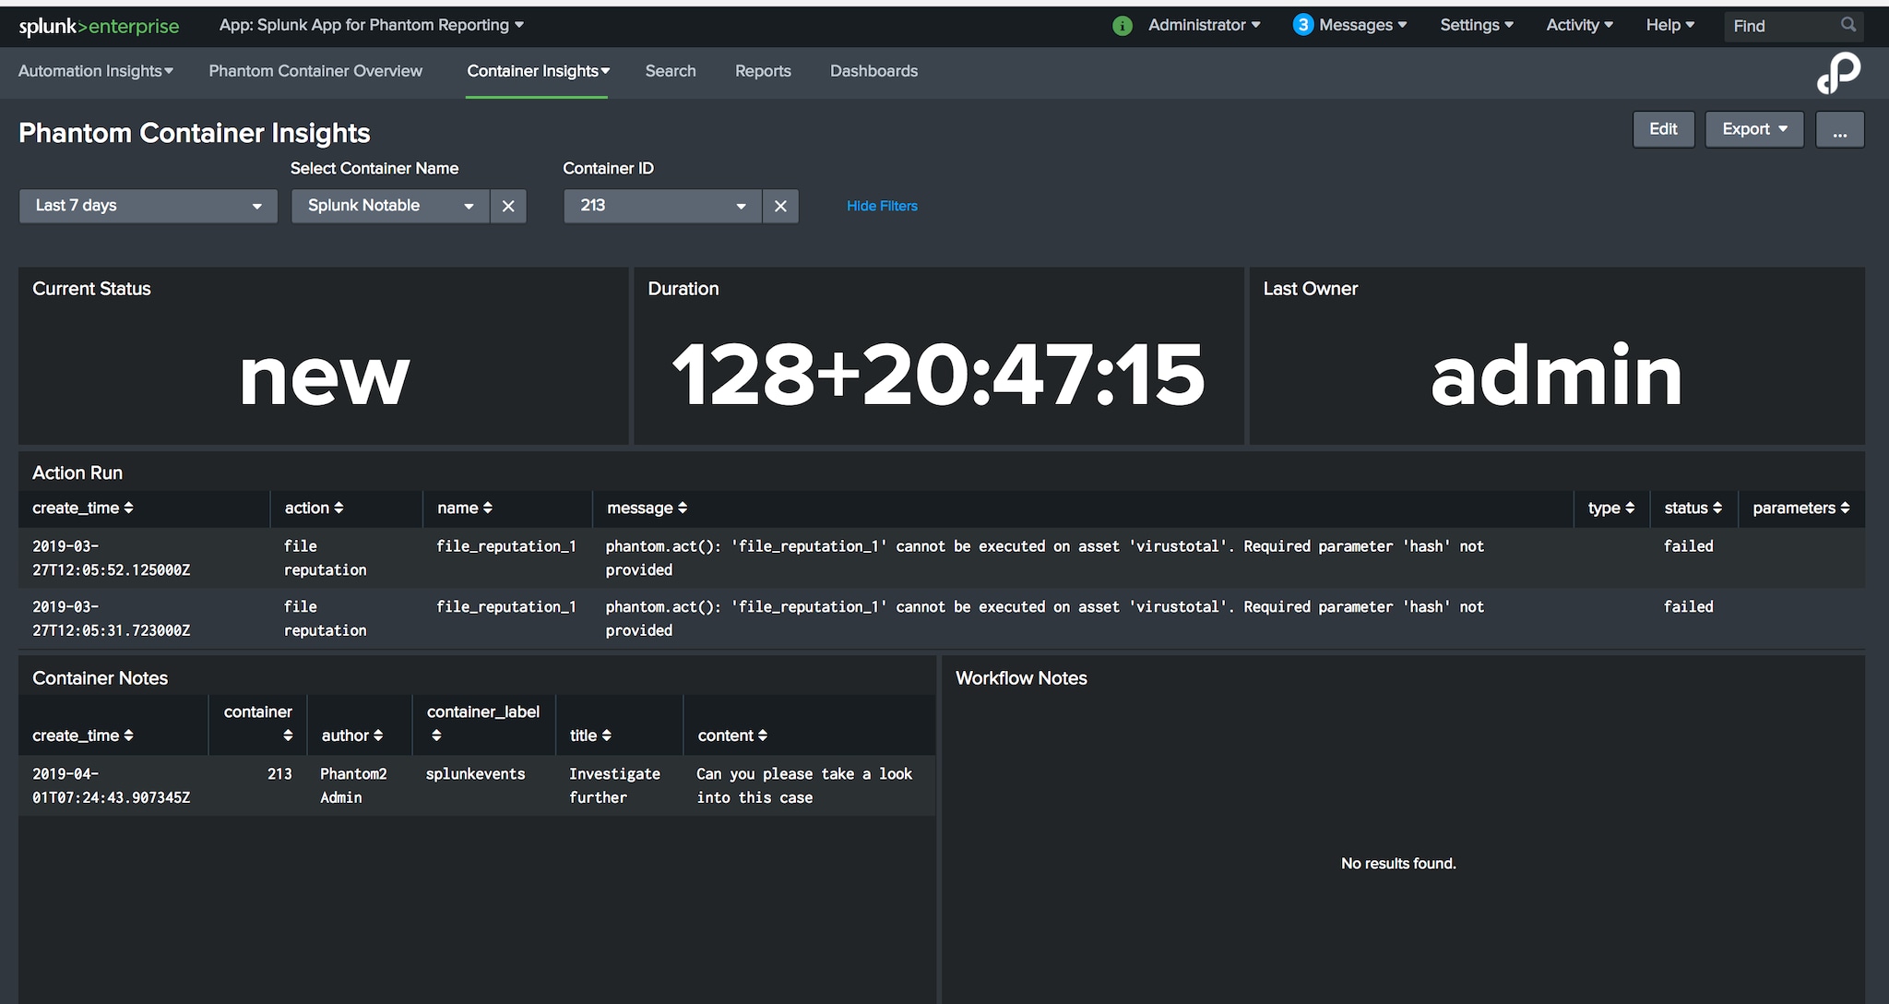Sort Container Notes by container column
This screenshot has width=1889, height=1004.
click(x=258, y=723)
